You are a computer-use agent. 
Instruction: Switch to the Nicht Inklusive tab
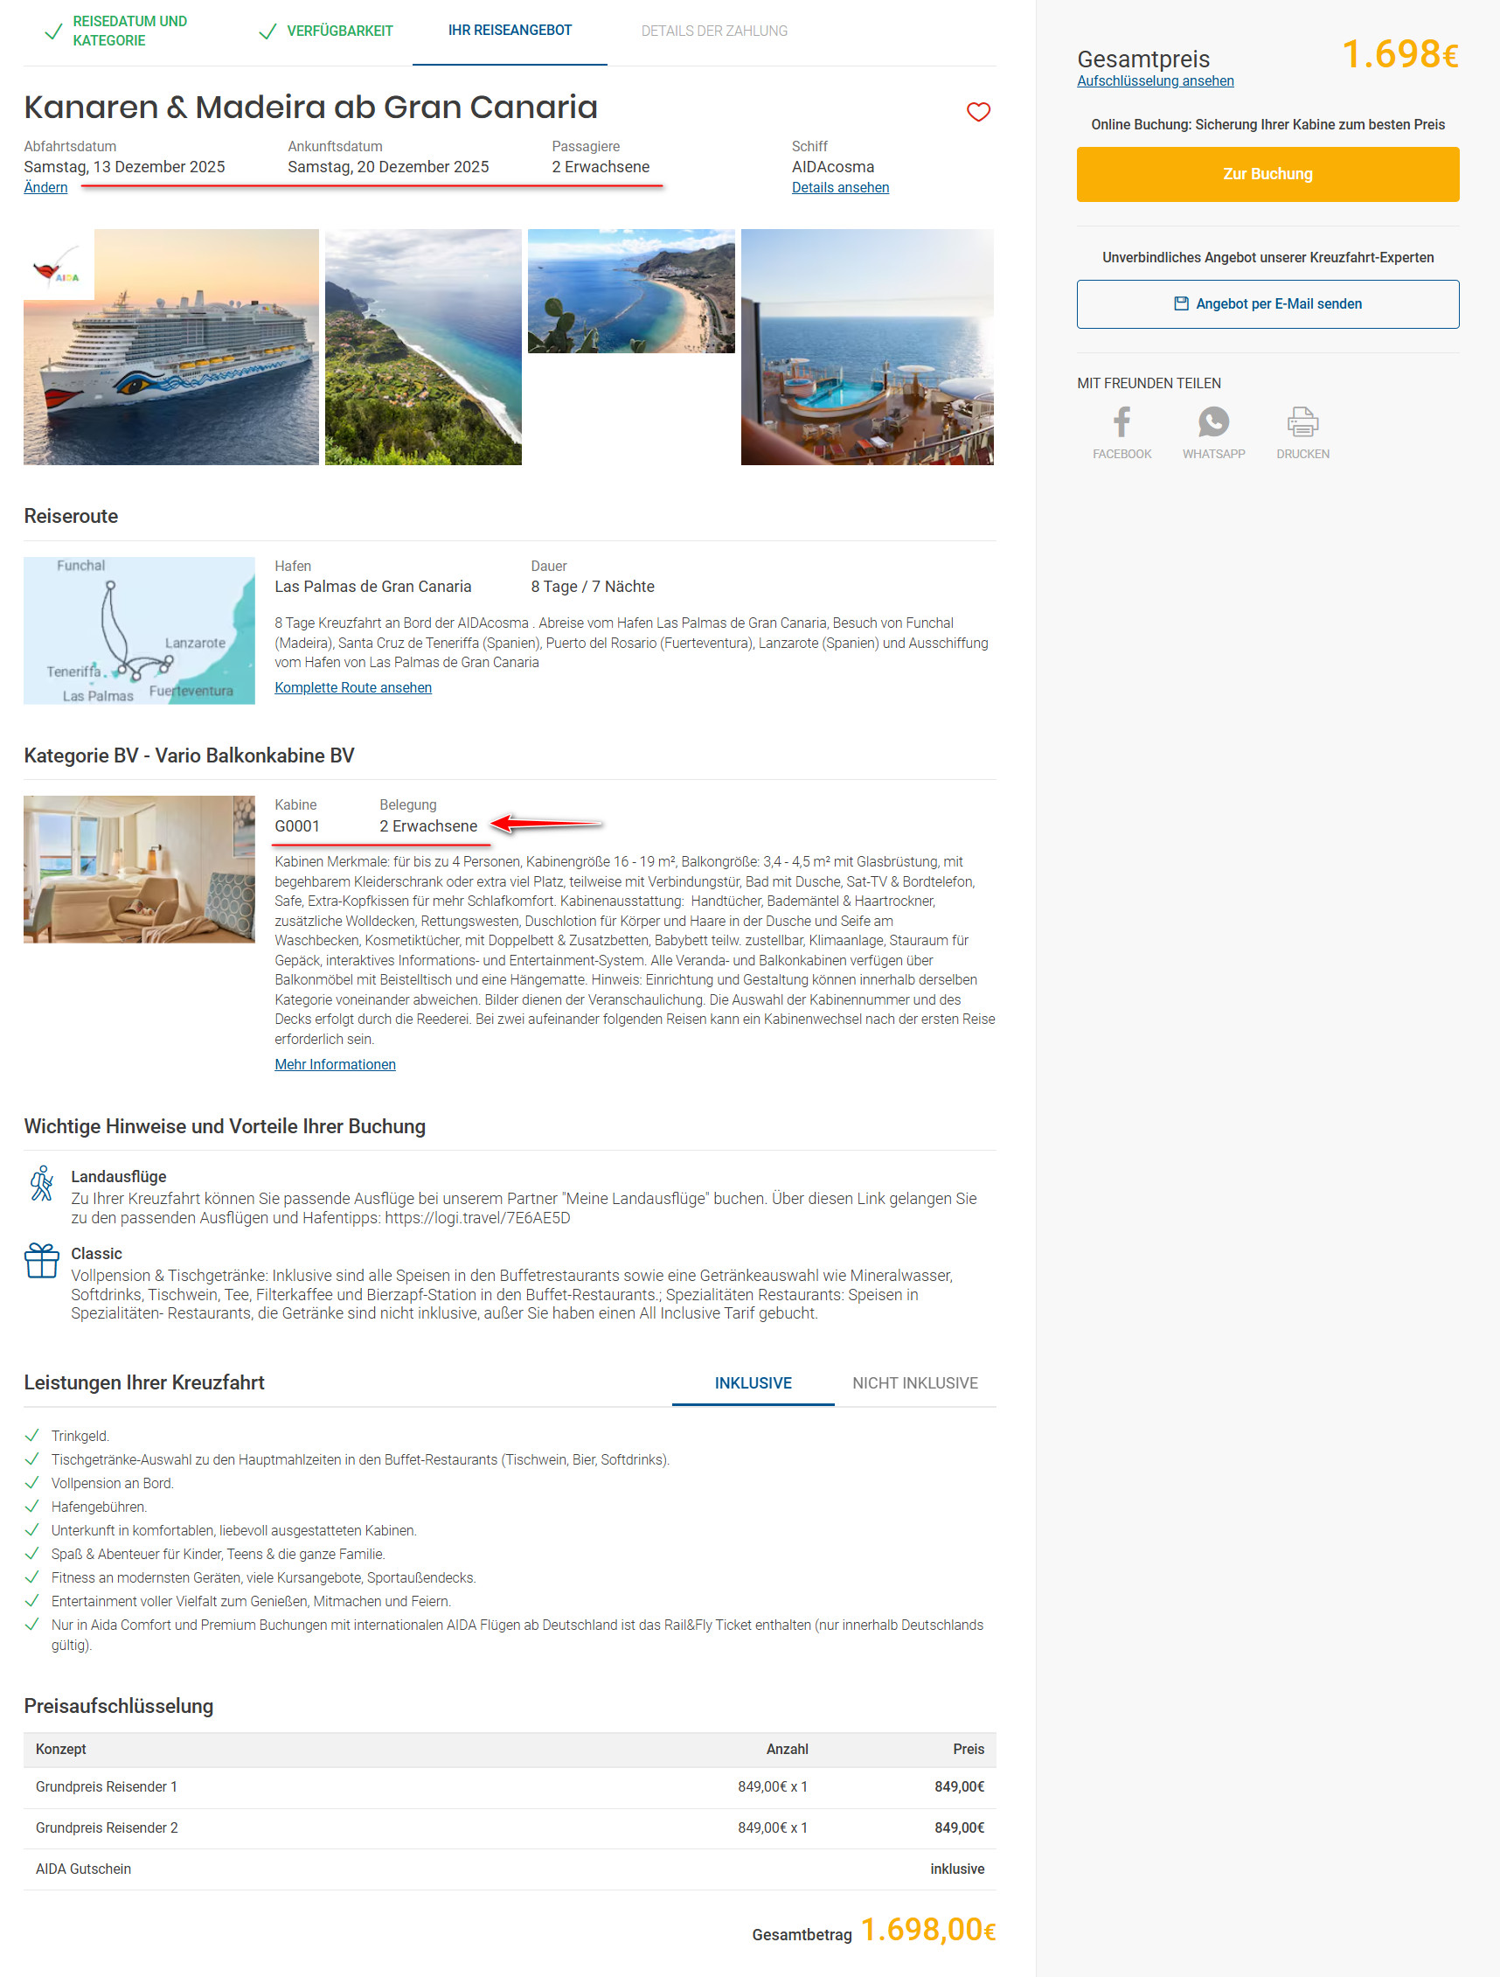point(915,1382)
